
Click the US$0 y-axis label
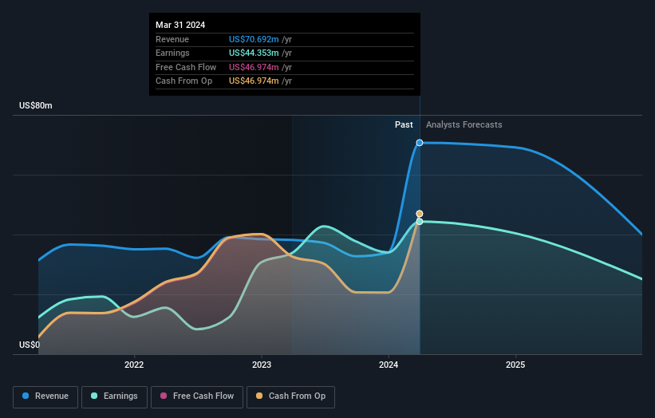(30, 345)
